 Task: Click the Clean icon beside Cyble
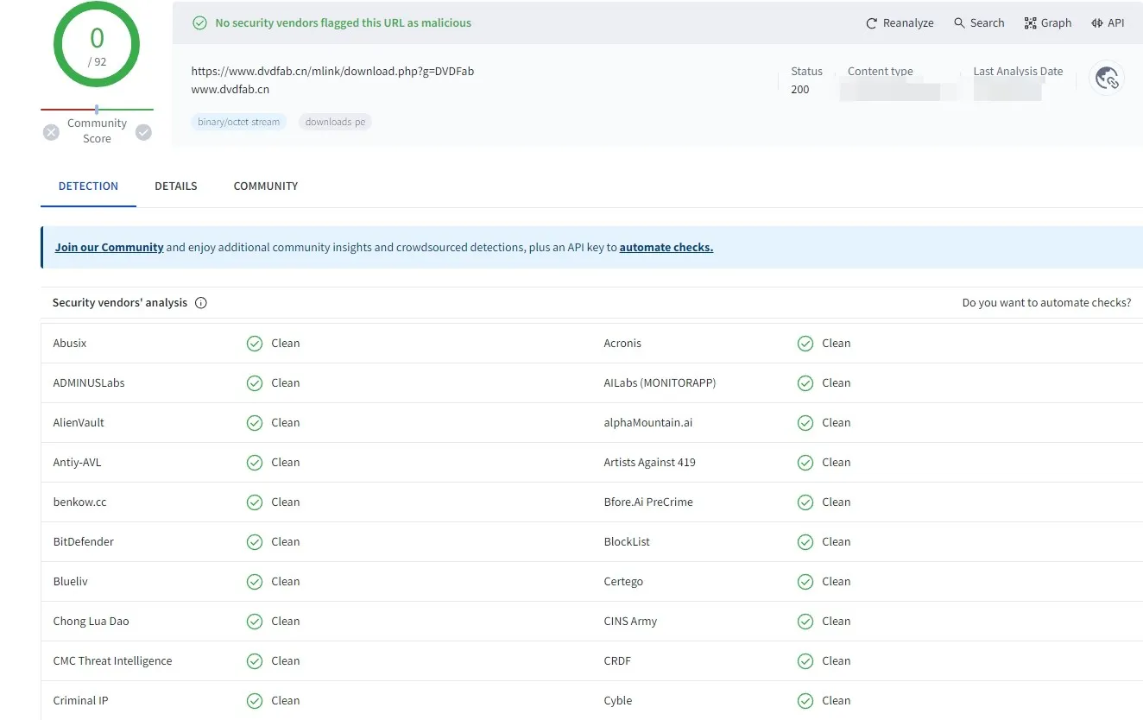[x=805, y=700]
